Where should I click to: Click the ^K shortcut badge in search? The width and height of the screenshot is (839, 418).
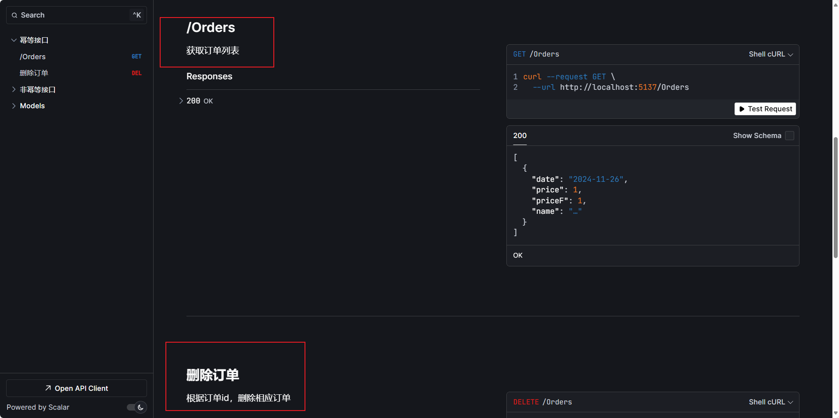(x=137, y=15)
